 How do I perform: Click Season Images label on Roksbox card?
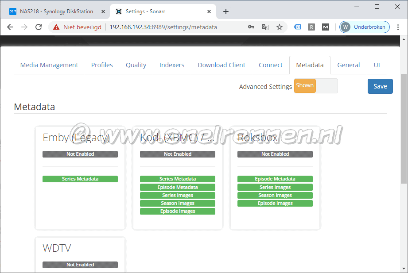coord(275,195)
